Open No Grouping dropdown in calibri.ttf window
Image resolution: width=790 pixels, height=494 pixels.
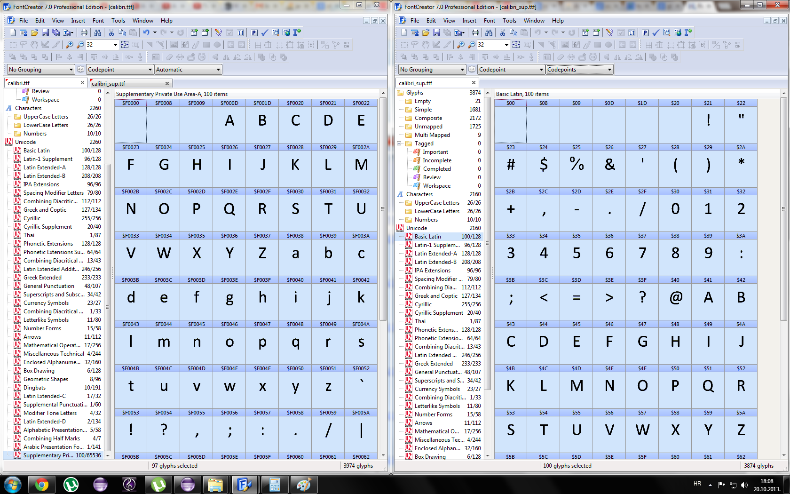point(41,69)
